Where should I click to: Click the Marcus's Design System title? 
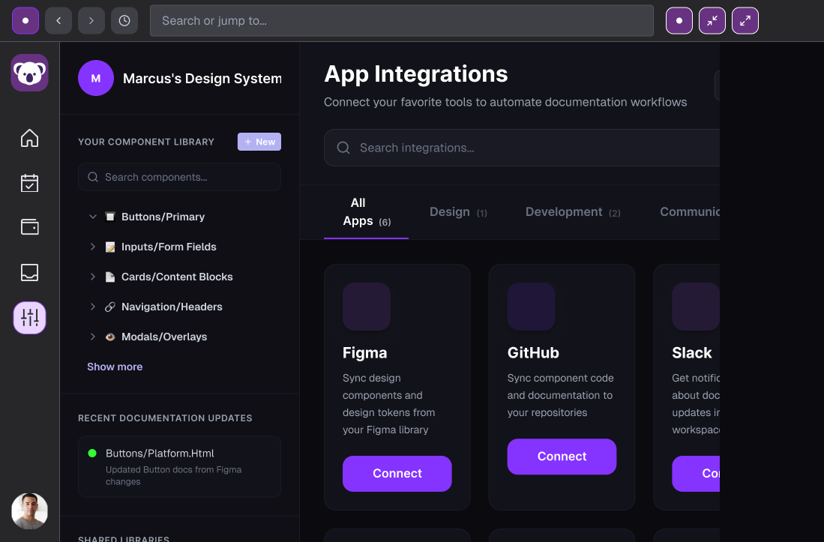click(202, 78)
